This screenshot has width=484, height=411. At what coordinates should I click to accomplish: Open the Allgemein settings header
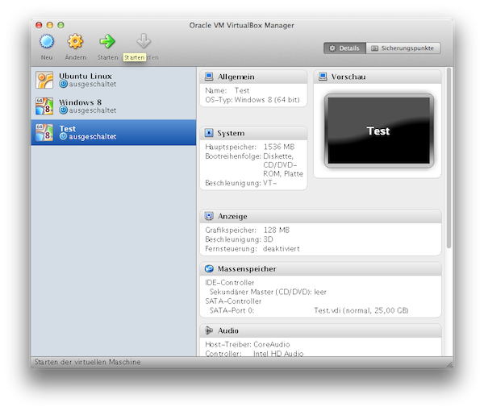coord(253,77)
